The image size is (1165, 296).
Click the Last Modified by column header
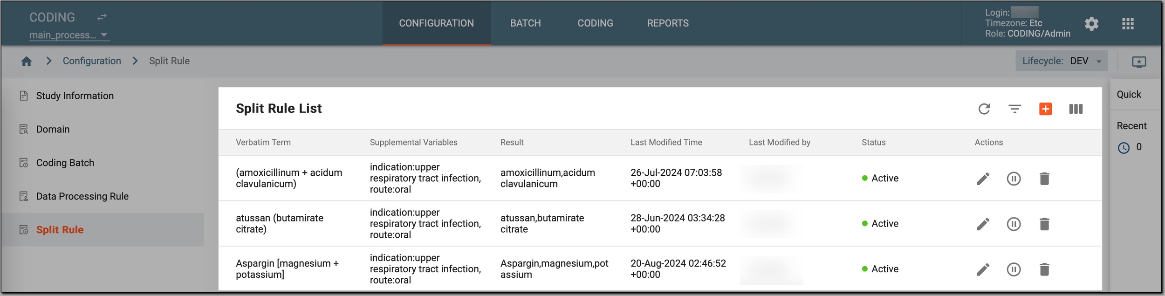pyautogui.click(x=779, y=143)
